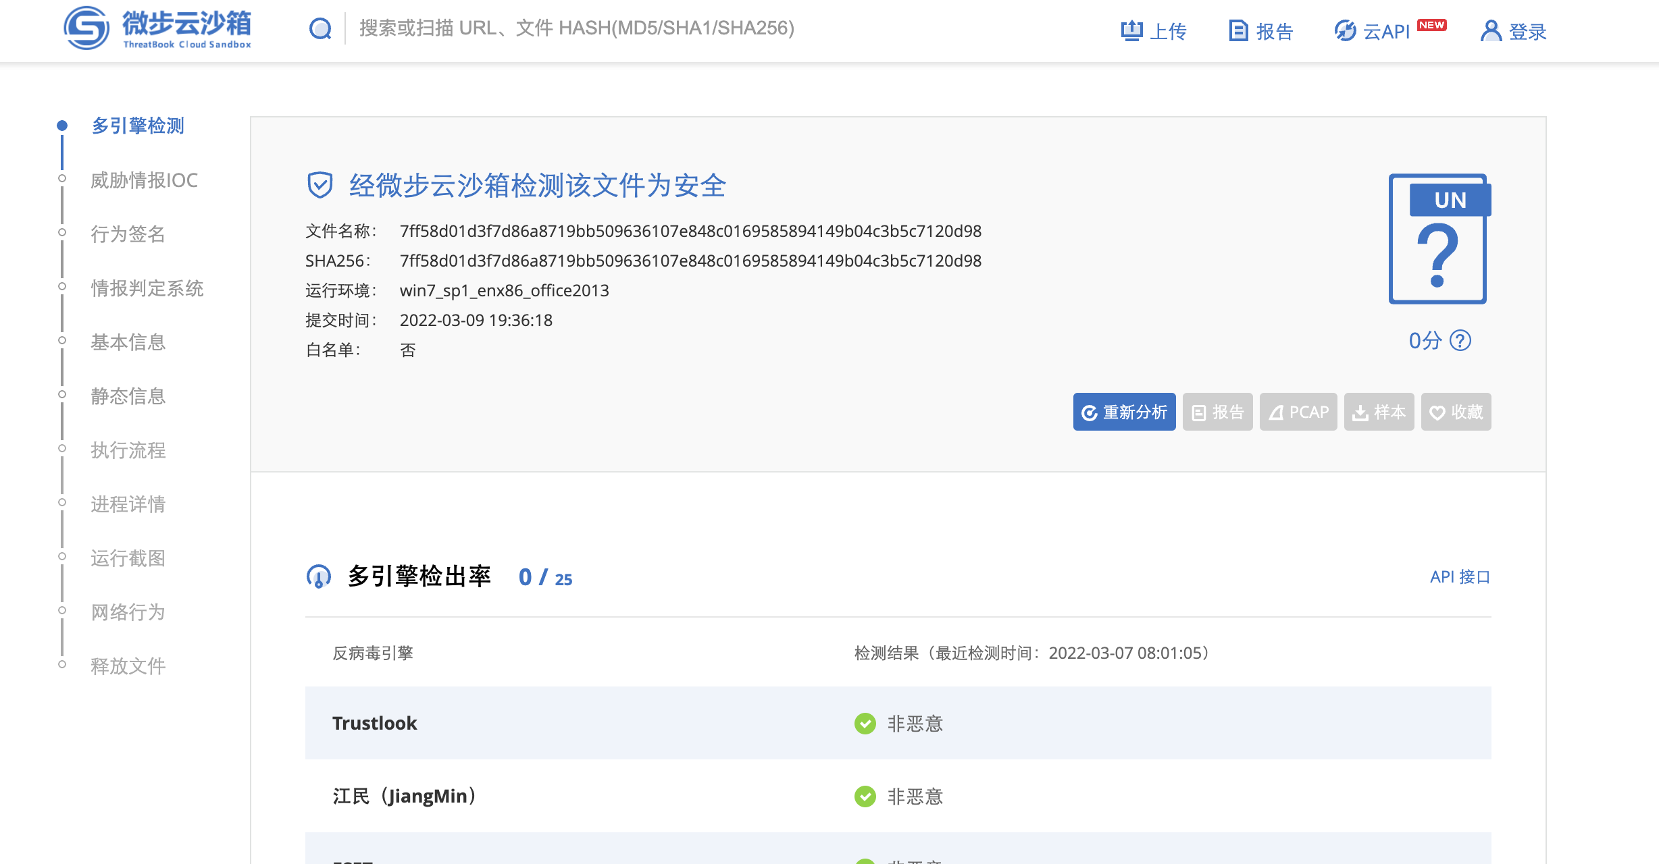Click the ThreatBook Cloud Sandbox logo
Image resolution: width=1659 pixels, height=864 pixels.
coord(157,28)
